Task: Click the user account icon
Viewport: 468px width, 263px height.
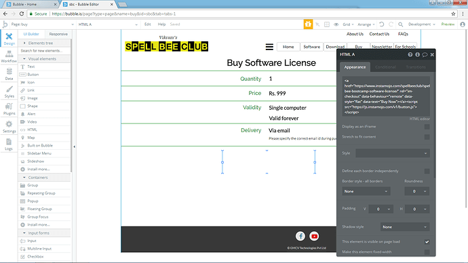Action: point(463,24)
